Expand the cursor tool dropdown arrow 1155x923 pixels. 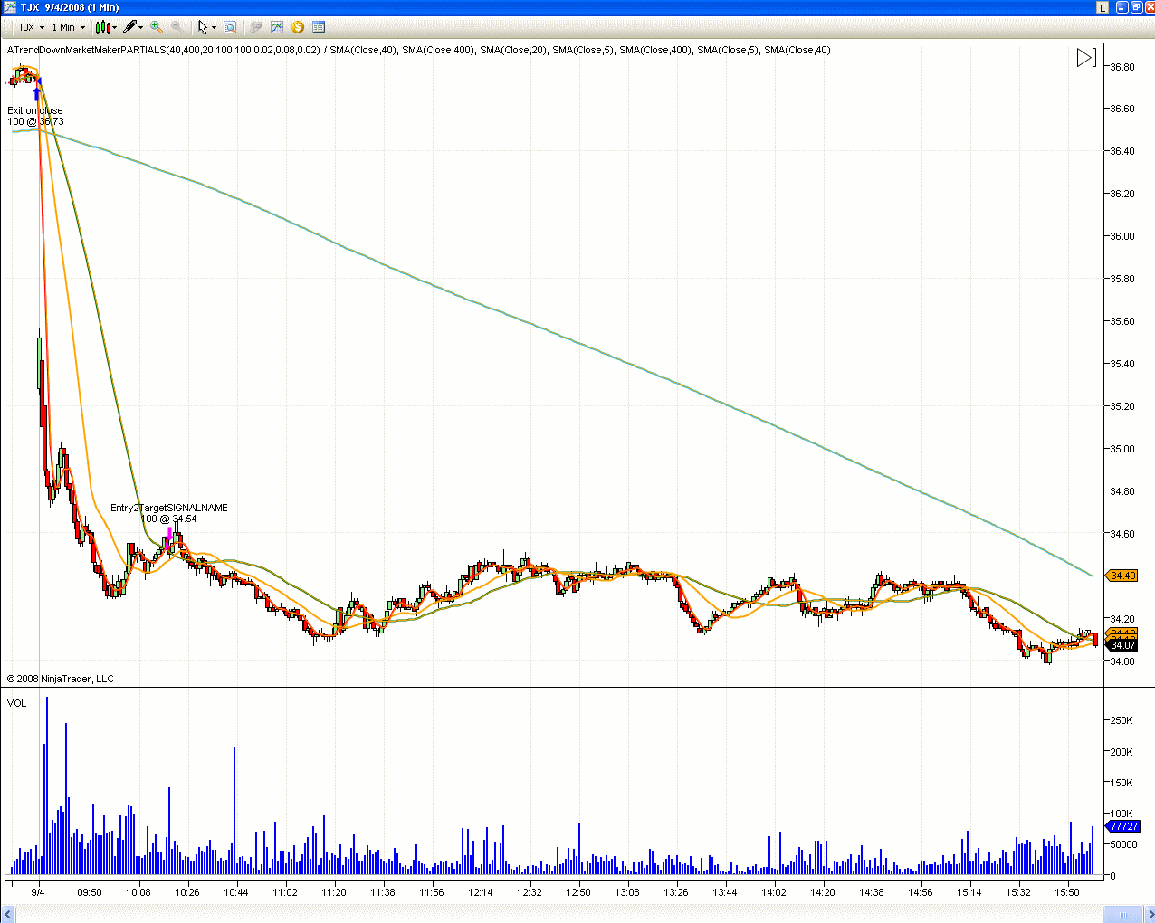[x=214, y=27]
